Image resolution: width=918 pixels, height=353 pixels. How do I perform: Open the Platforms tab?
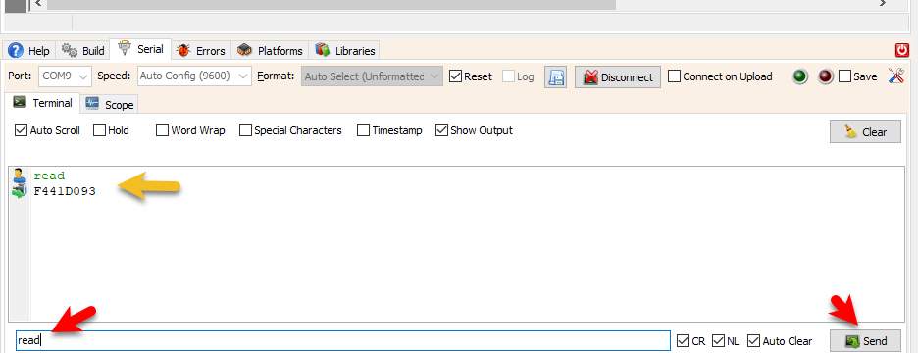(271, 51)
